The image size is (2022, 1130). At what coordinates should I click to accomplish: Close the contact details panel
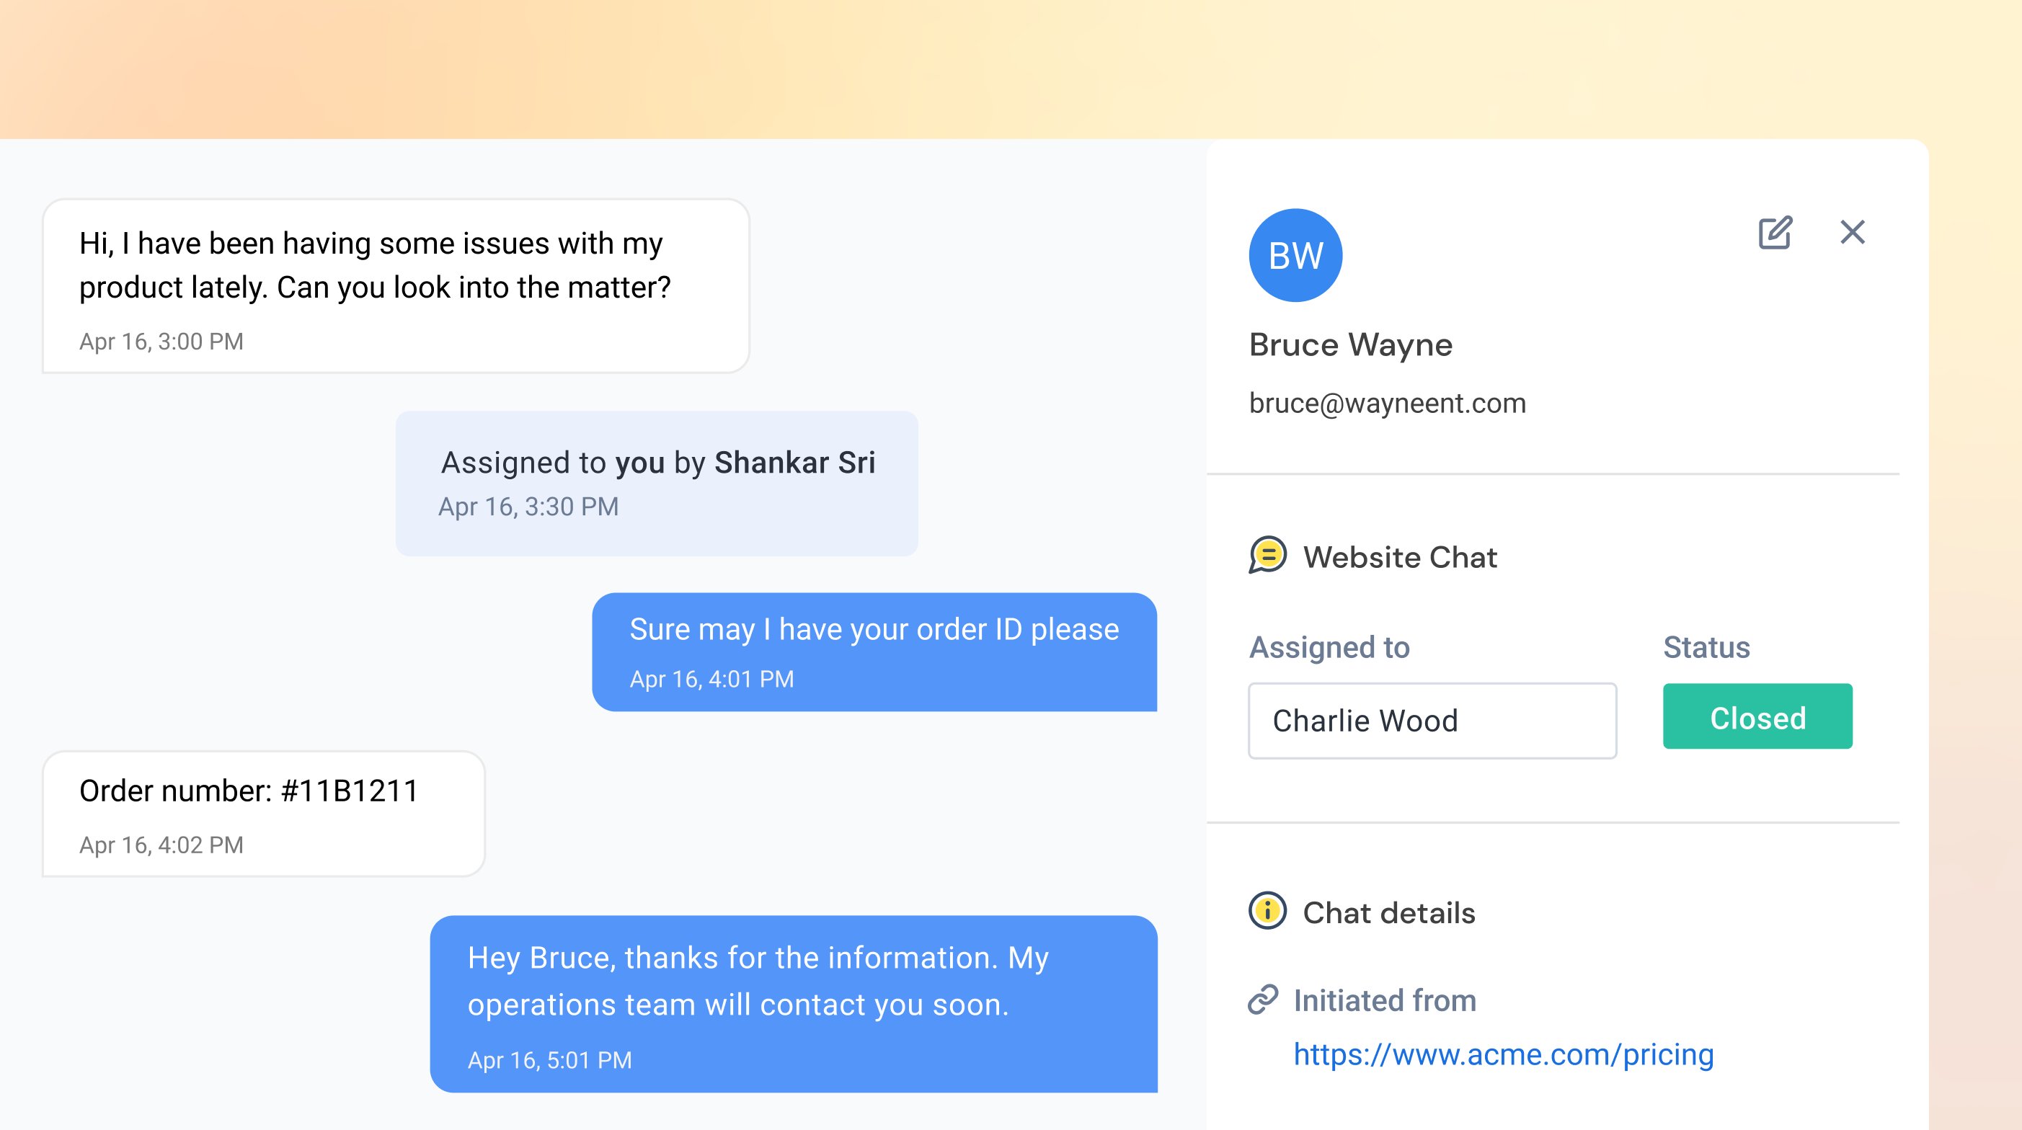(x=1853, y=232)
